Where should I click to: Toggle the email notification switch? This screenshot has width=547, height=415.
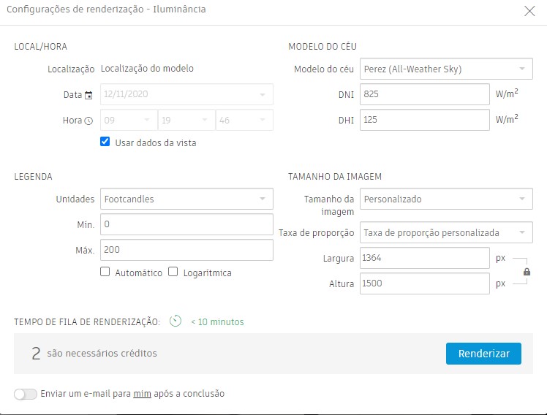pos(26,394)
